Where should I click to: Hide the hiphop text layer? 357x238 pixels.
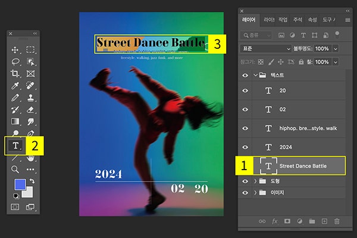[245, 129]
